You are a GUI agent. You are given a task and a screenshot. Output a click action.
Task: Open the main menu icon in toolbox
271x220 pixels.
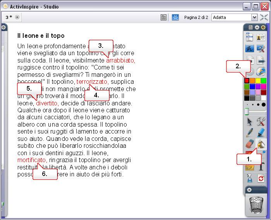click(250, 37)
